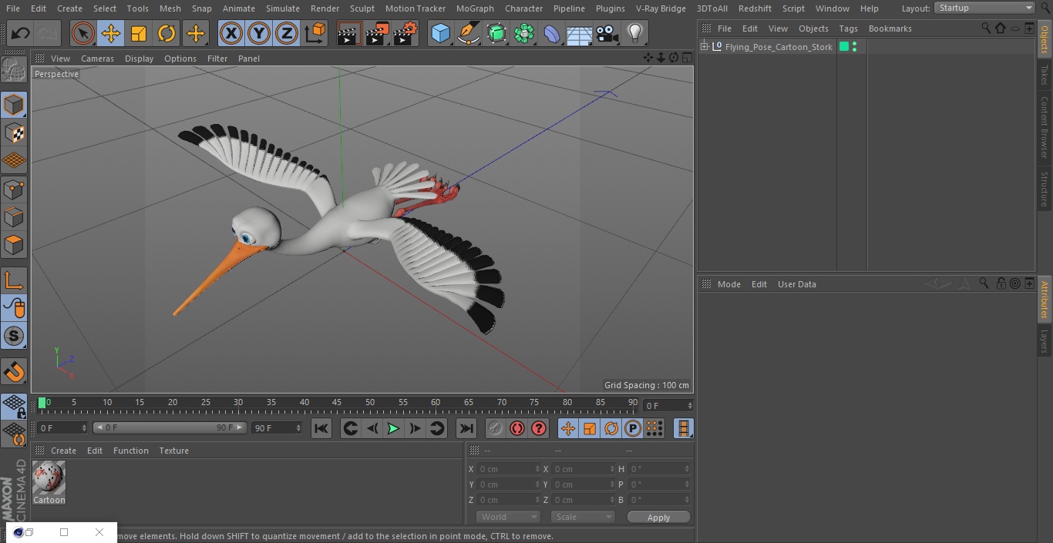Click the Object Manager search icon
Viewport: 1053px width, 543px height.
tap(985, 28)
